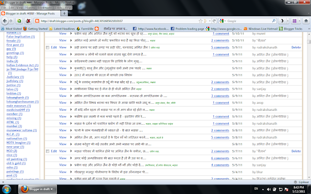
Task: Click the right-chevron toolbar button
Action: [282, 21]
